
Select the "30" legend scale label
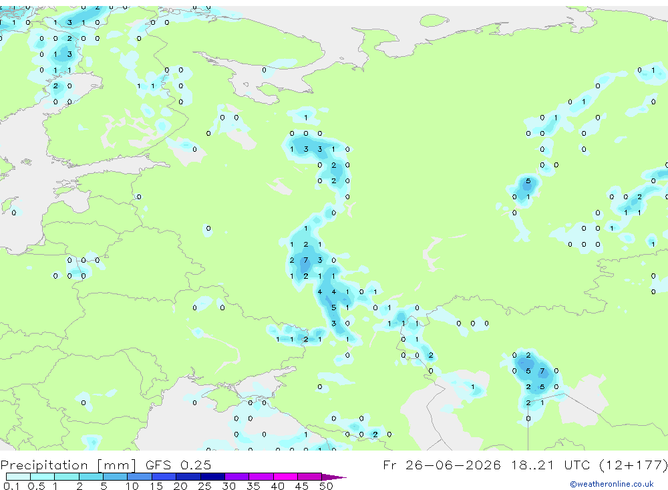click(x=228, y=486)
